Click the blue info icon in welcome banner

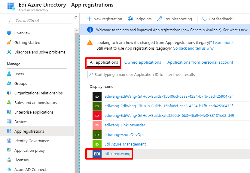coord(90,30)
